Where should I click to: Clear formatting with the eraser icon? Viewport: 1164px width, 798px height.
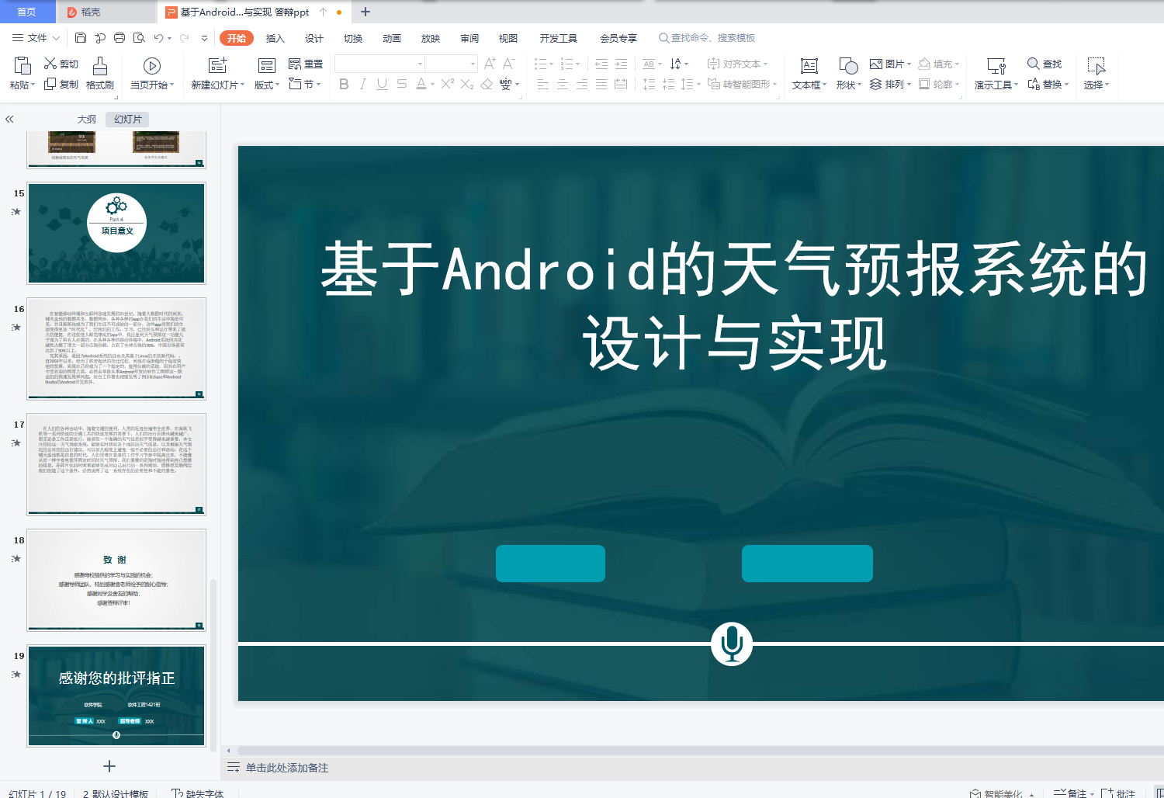(487, 84)
